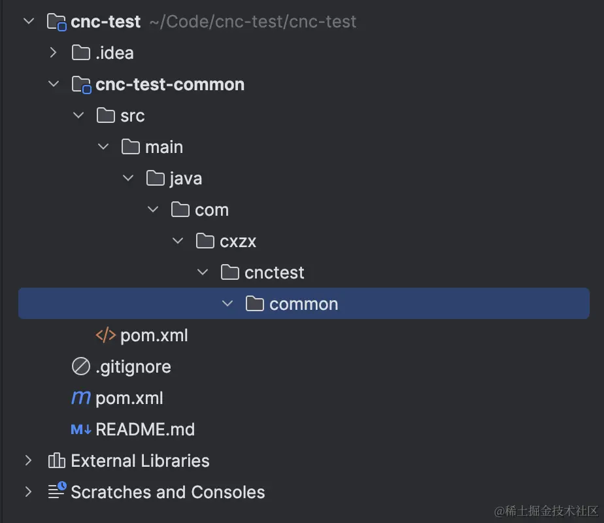Click the Maven icon of root pom.xml
Image resolution: width=604 pixels, height=523 pixels.
[80, 398]
